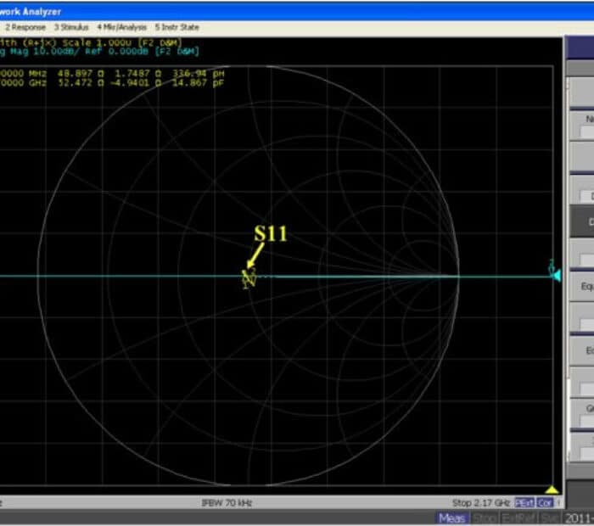Click the Meas status indicator

point(451,518)
